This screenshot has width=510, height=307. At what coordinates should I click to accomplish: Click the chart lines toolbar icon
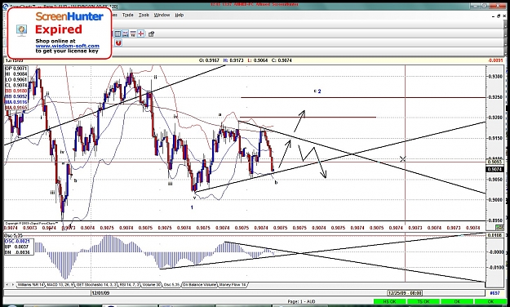click(125, 33)
